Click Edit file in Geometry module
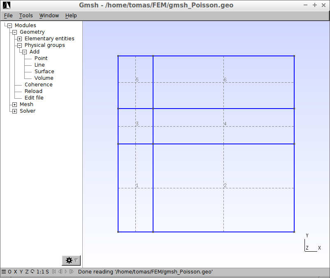This screenshot has height=278, width=330. click(x=34, y=98)
